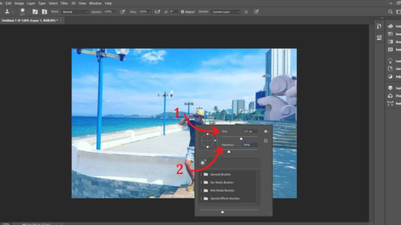Open brush picker gear settings menu
Viewport: 401px width, 225px height.
point(266,131)
